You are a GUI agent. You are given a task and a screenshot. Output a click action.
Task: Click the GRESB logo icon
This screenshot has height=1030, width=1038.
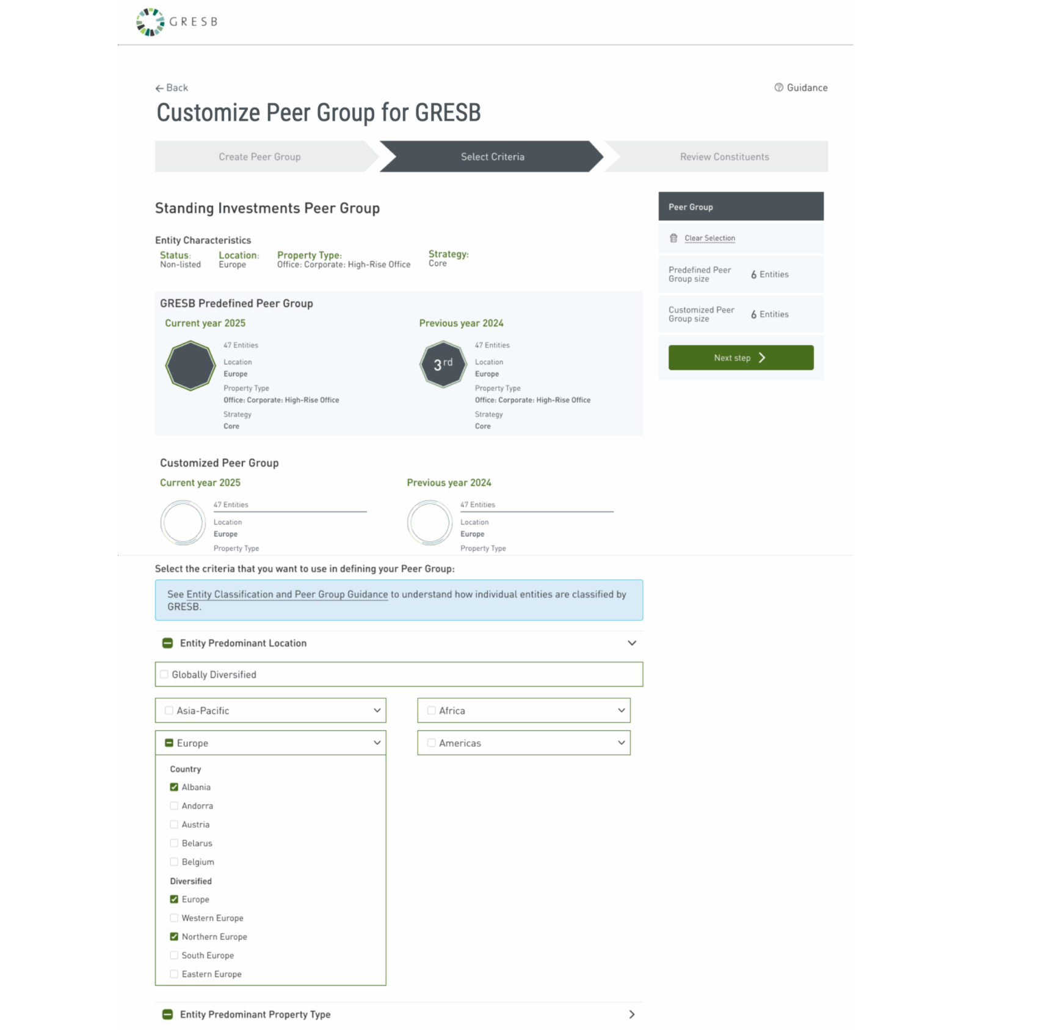(x=150, y=22)
